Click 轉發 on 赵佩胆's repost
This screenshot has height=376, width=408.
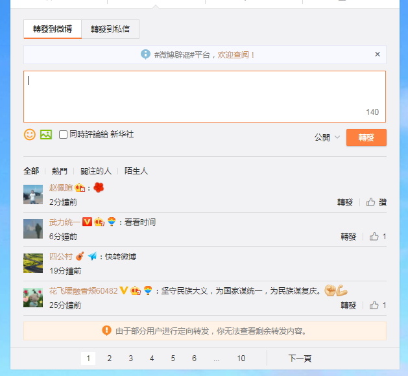coord(345,202)
